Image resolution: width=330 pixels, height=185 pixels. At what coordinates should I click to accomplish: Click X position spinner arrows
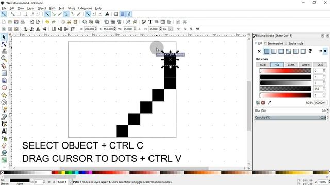[96, 29]
